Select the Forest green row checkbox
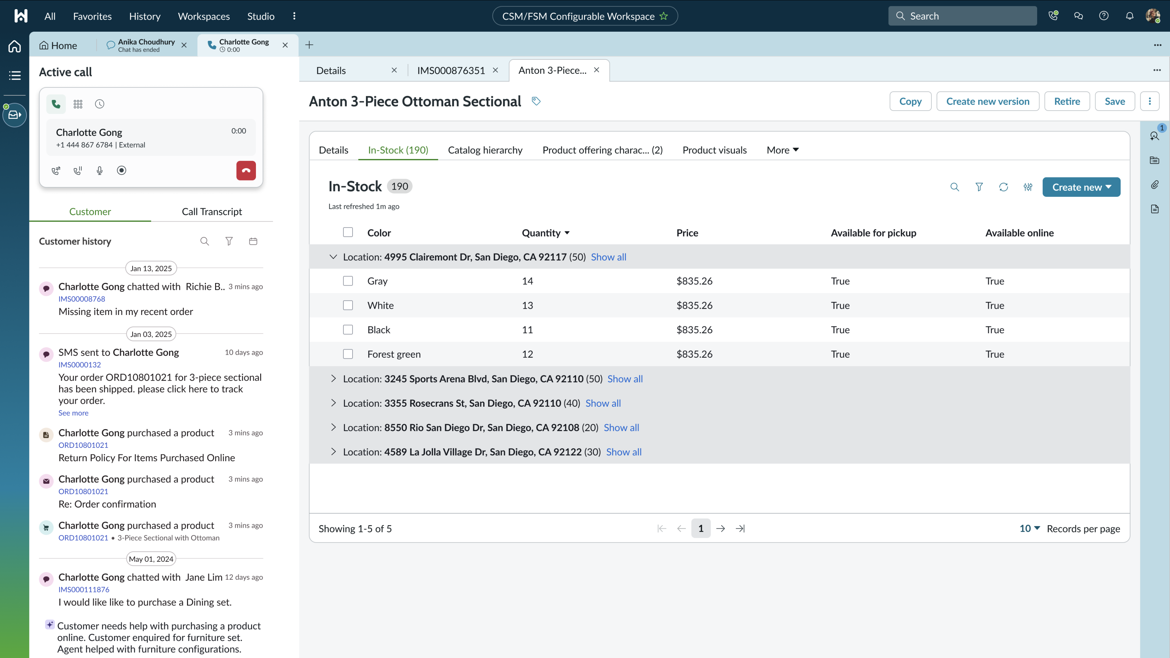The image size is (1170, 658). pos(348,354)
